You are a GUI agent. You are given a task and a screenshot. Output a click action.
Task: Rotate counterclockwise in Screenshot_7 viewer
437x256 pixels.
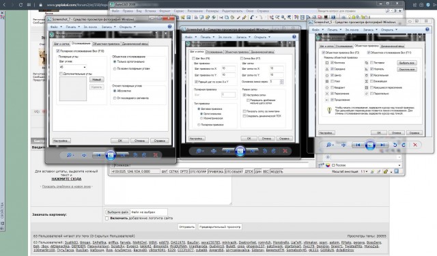[135, 155]
